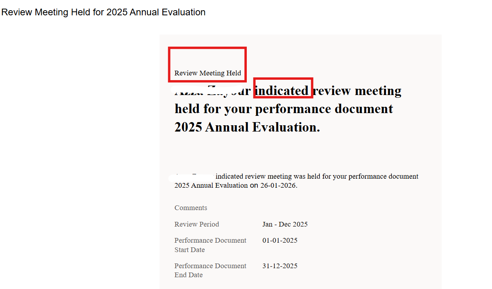Click the page title Review Meeting Held for 2025 Annual Evaluation

103,12
